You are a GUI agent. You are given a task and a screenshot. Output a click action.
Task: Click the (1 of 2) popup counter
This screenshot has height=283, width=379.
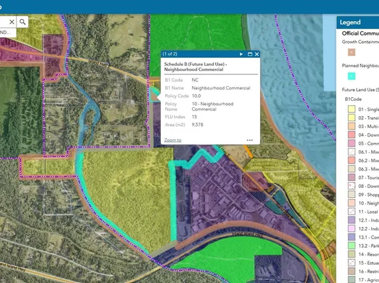[x=170, y=54]
